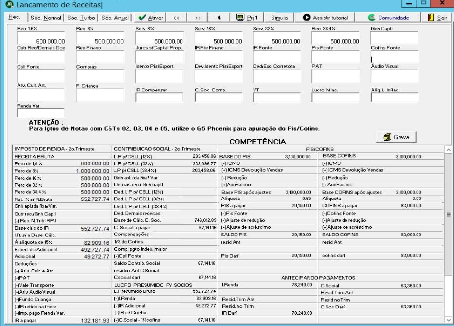
Task: Click the Grava save icon
Action: (387, 137)
